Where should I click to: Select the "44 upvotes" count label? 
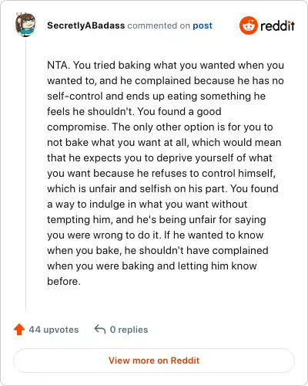pos(54,330)
